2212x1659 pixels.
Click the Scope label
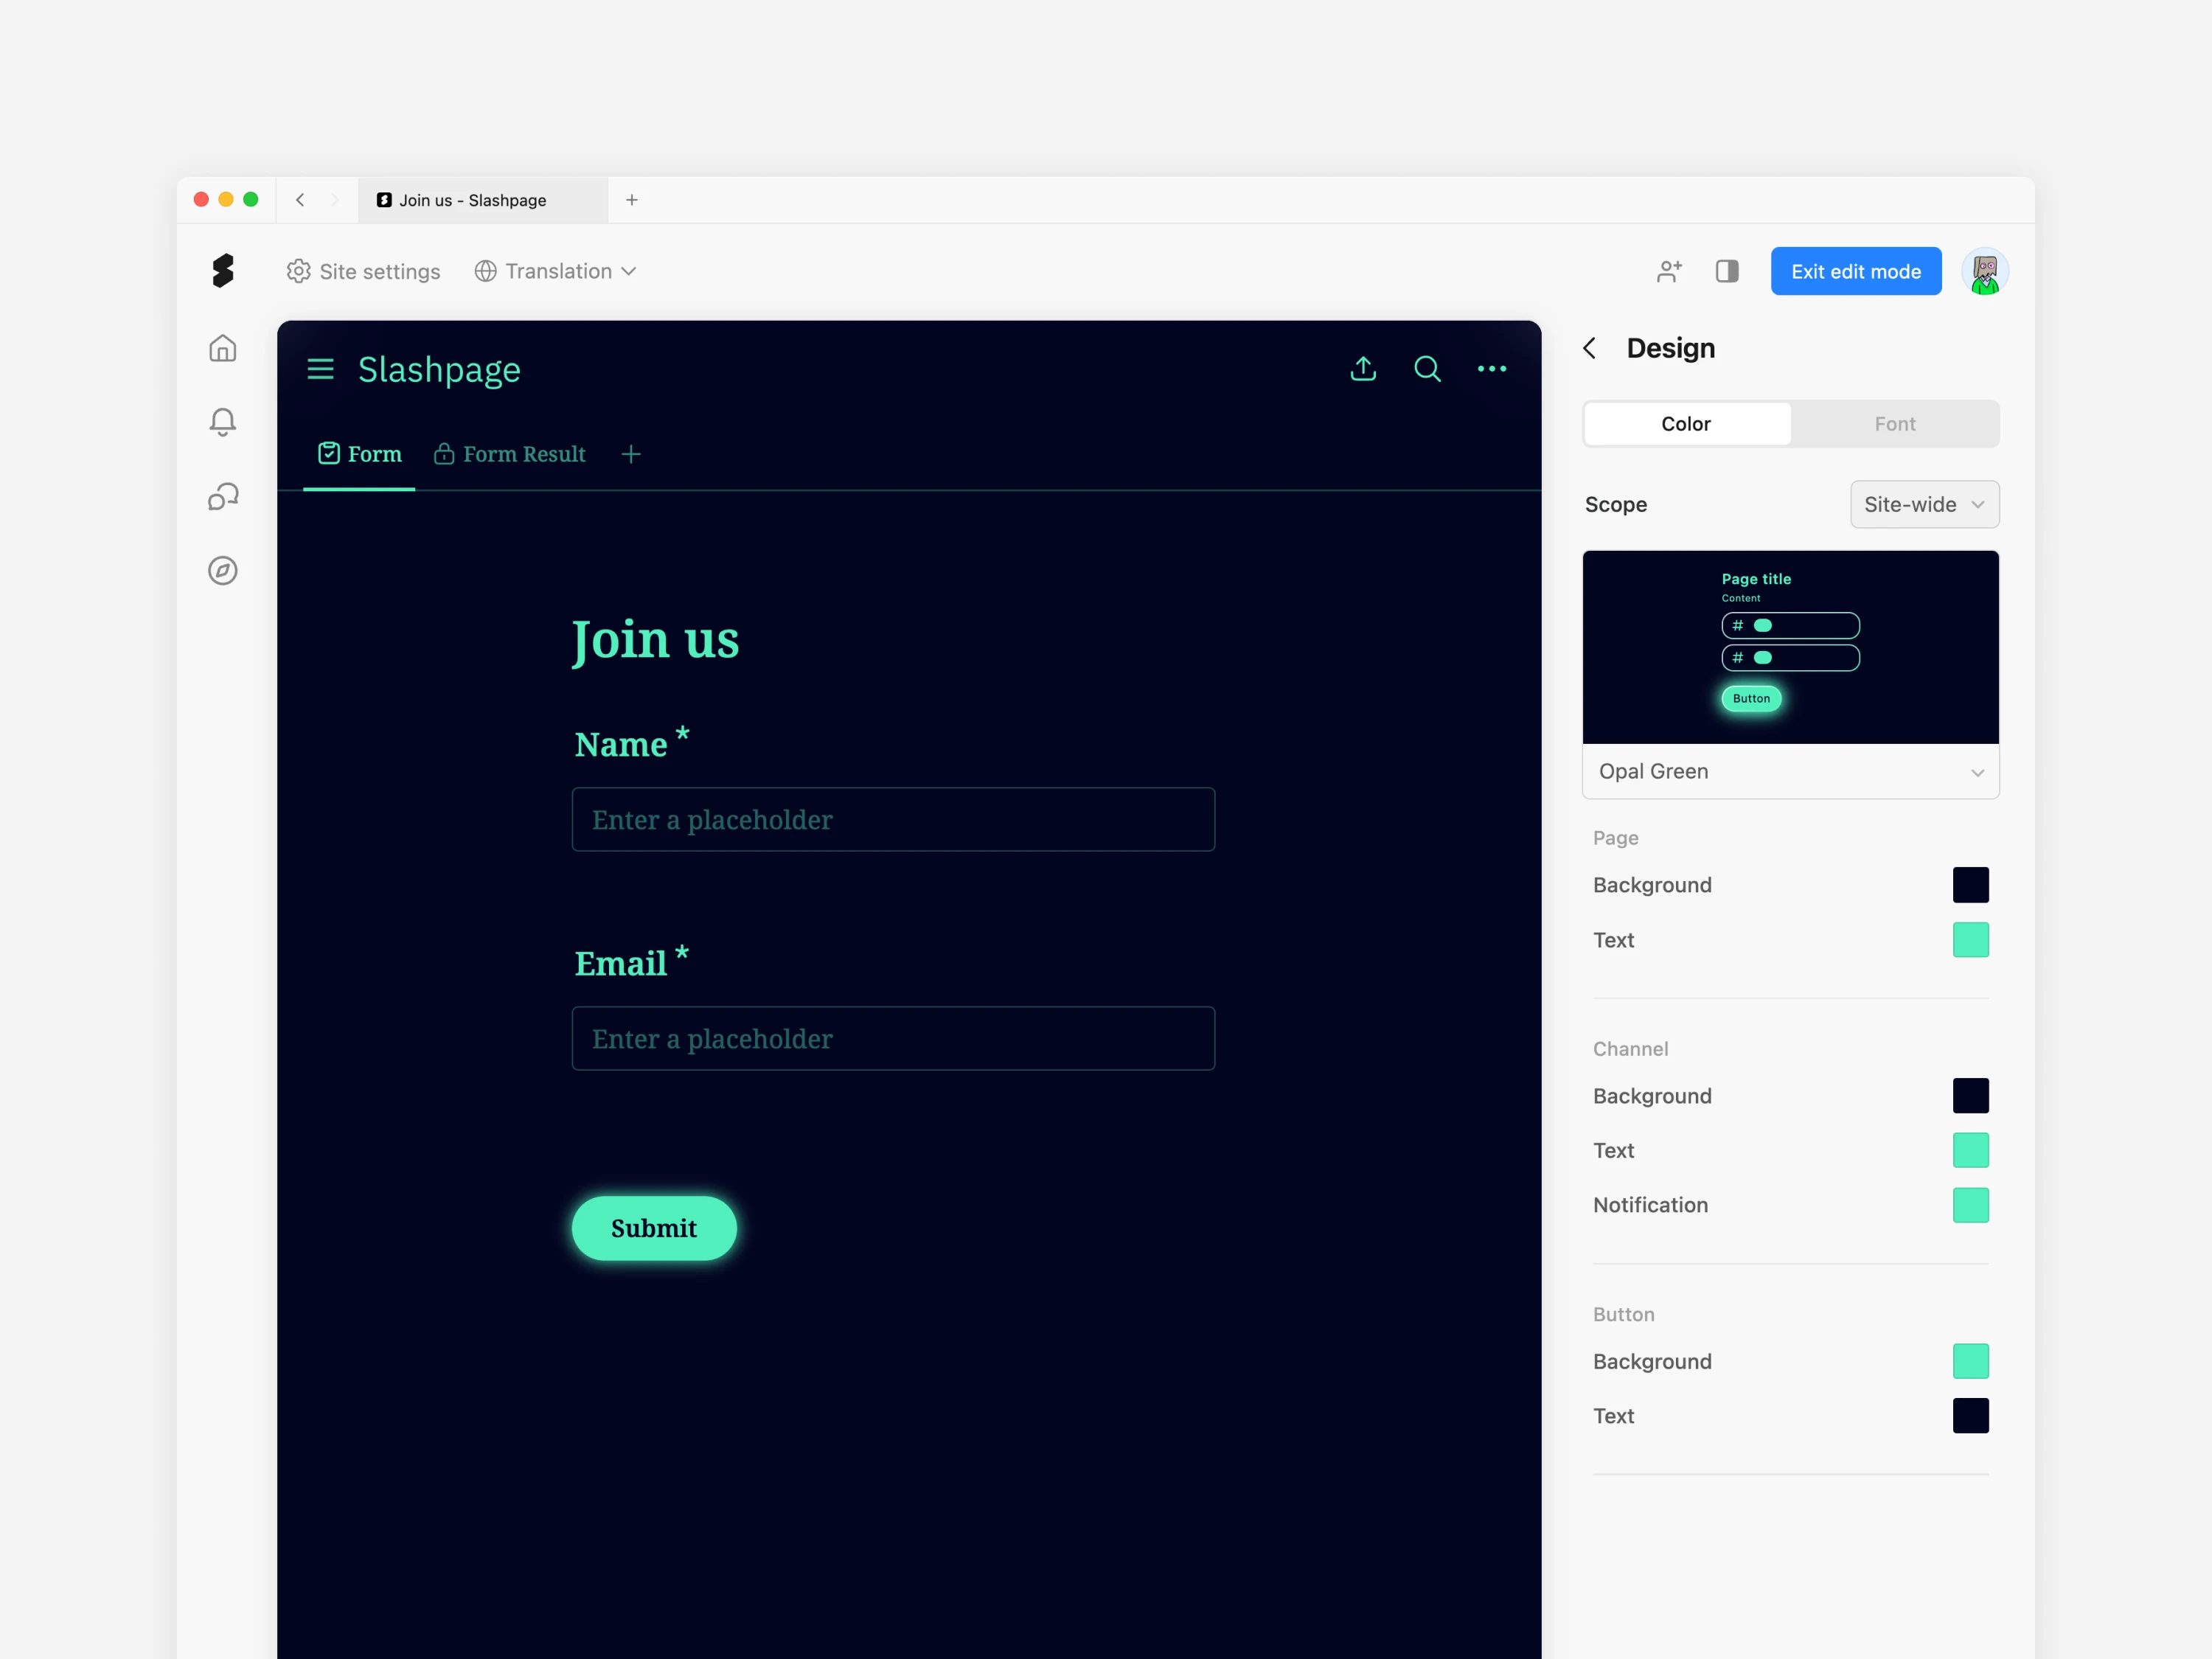pyautogui.click(x=1616, y=504)
